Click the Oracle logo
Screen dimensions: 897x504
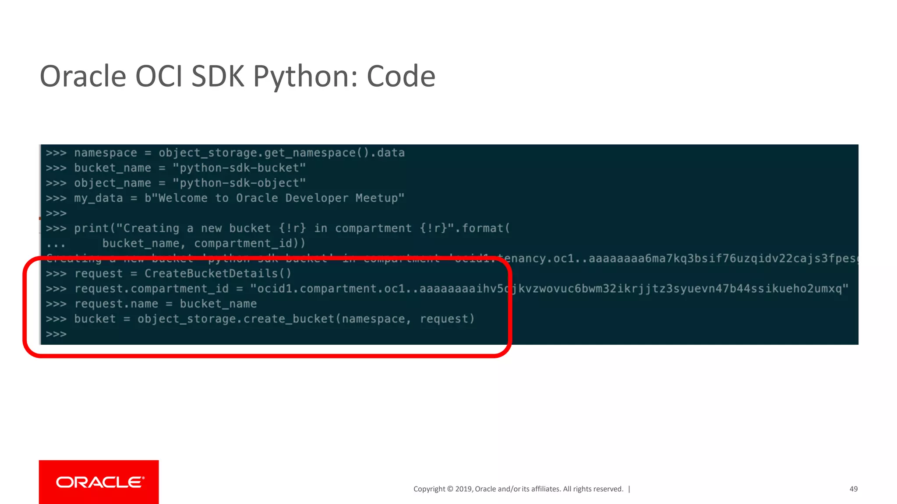coord(99,482)
